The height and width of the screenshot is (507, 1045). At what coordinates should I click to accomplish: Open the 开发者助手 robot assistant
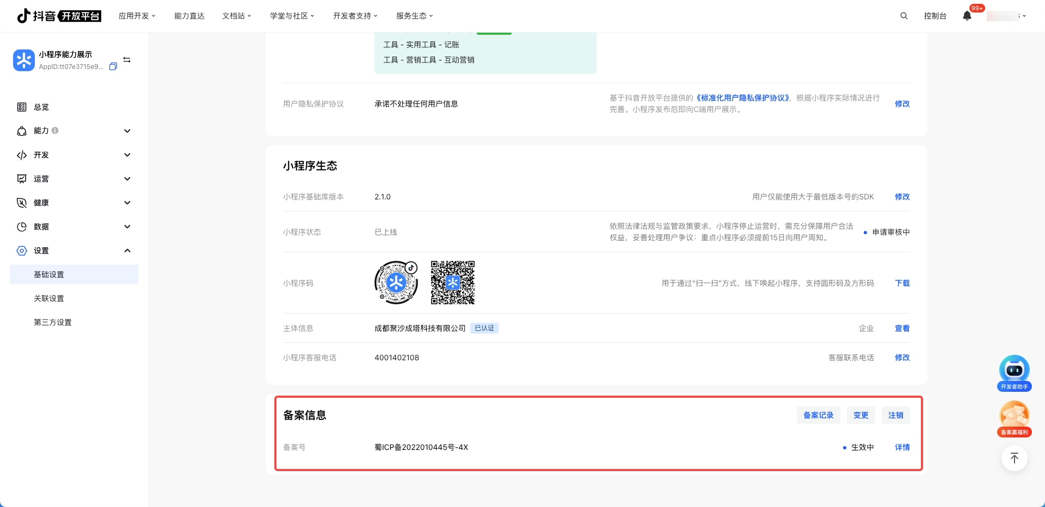tap(1014, 373)
